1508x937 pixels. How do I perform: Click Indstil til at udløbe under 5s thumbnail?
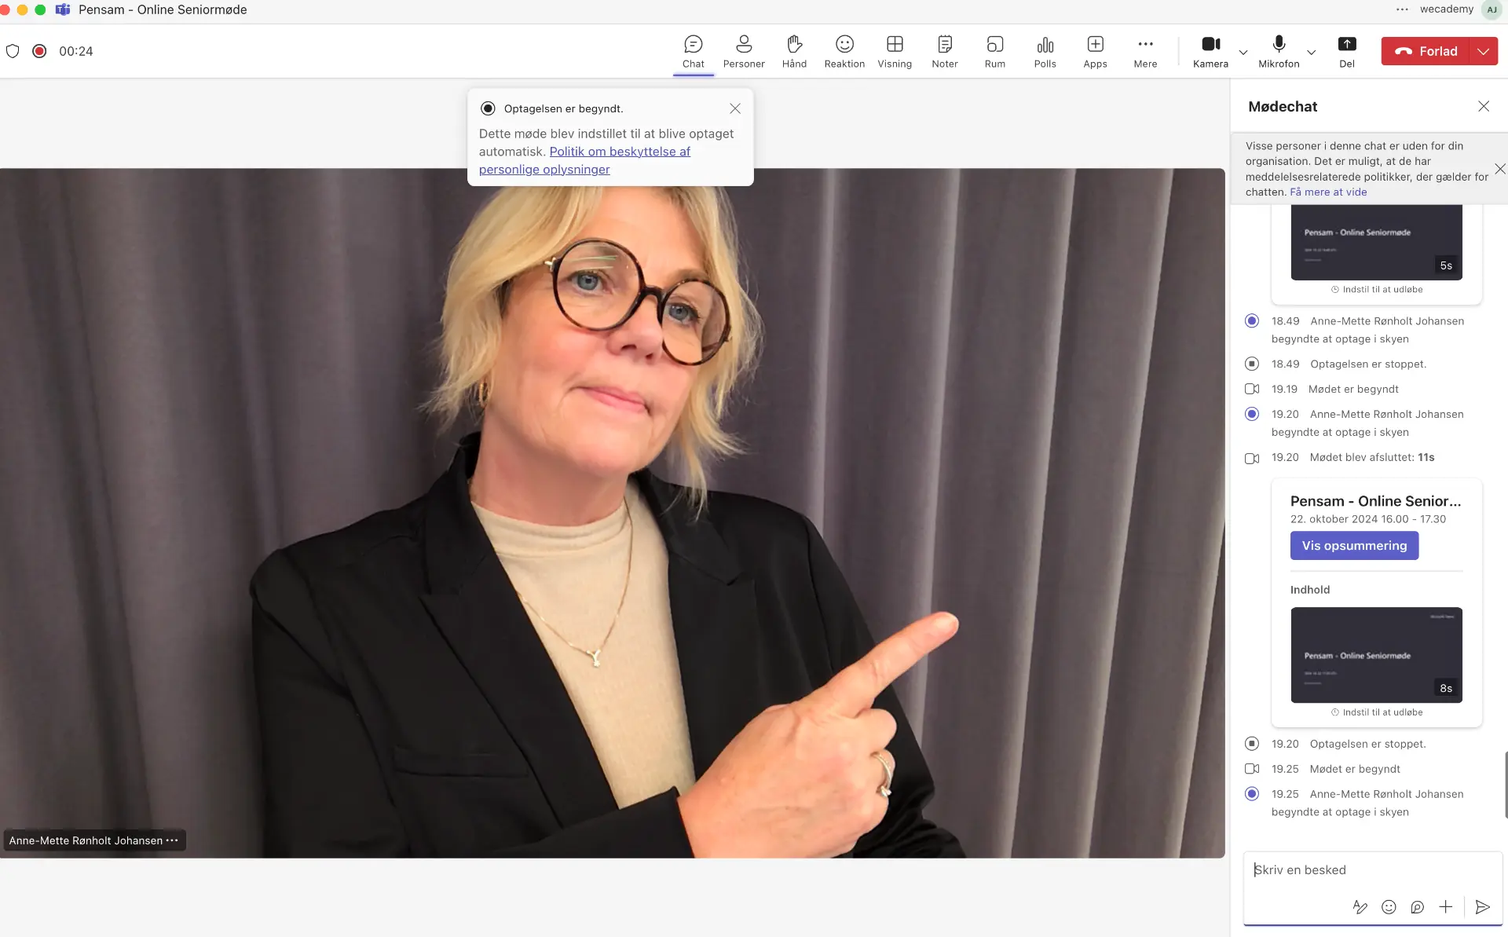pyautogui.click(x=1376, y=290)
